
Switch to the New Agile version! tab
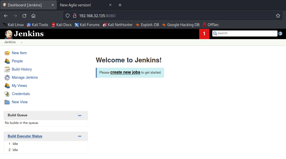[85, 5]
